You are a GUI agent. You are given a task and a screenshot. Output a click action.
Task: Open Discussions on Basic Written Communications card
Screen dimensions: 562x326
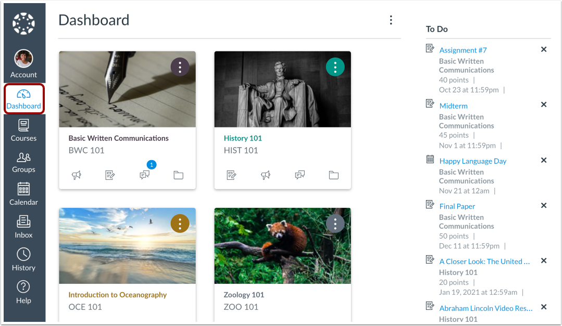[144, 175]
